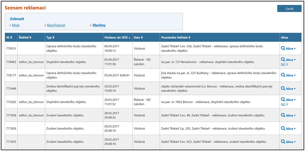Image resolution: width=305 pixels, height=151 pixels.
Task: Click magnifier icon in row 771836
Action: [283, 115]
